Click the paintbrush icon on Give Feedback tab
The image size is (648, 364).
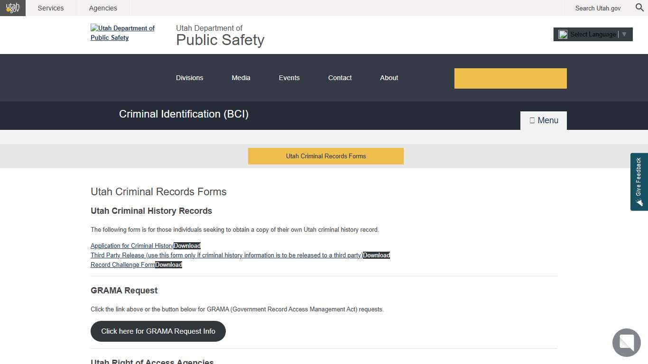639,203
